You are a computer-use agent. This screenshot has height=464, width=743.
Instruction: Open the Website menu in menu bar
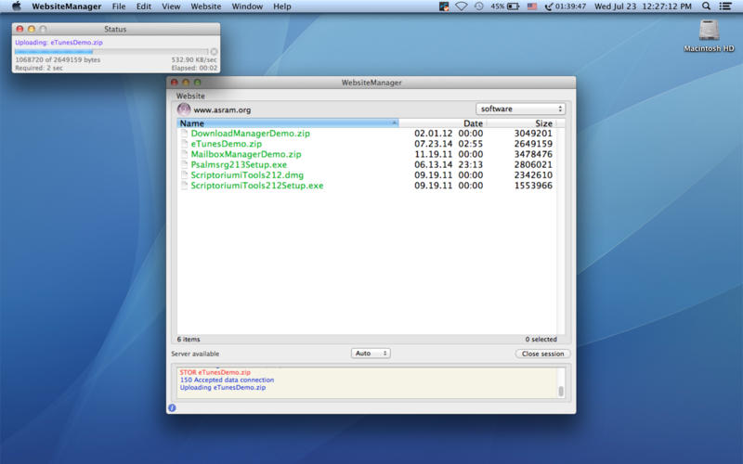[x=205, y=6]
